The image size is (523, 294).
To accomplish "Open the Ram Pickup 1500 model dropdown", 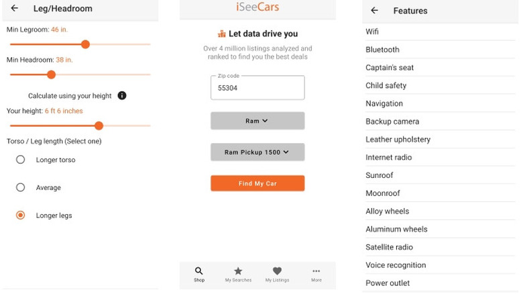I will [257, 152].
